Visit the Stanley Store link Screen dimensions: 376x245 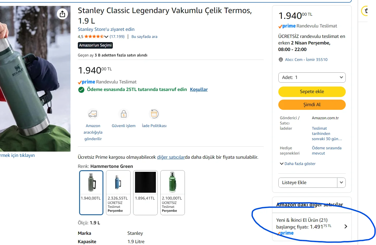(x=106, y=29)
